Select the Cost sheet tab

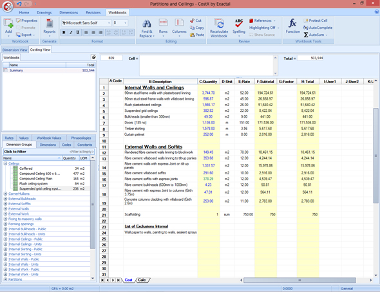point(128,280)
